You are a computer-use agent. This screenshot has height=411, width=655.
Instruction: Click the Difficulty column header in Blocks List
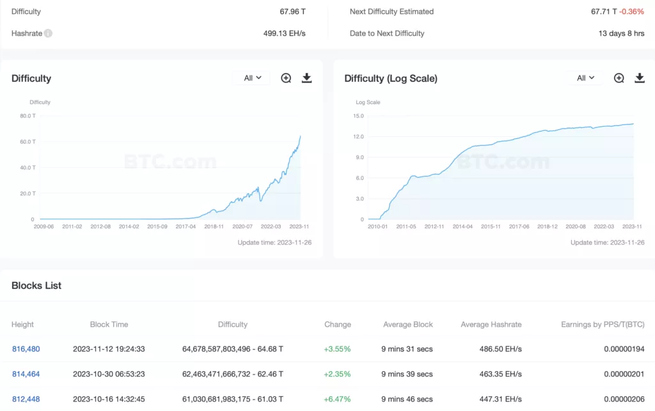tap(232, 324)
